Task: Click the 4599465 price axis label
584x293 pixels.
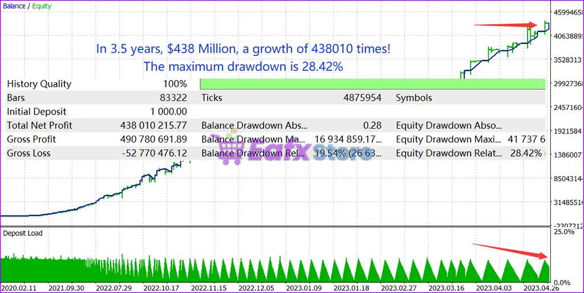Action: [x=569, y=13]
